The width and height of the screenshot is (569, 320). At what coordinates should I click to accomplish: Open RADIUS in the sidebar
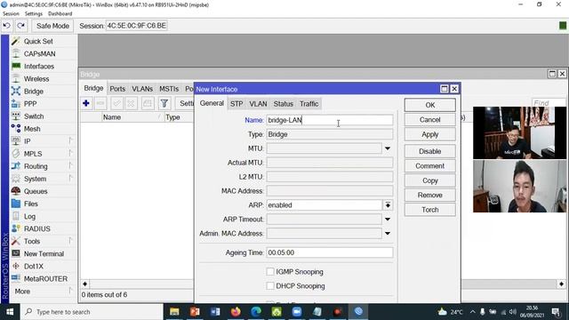pos(37,229)
